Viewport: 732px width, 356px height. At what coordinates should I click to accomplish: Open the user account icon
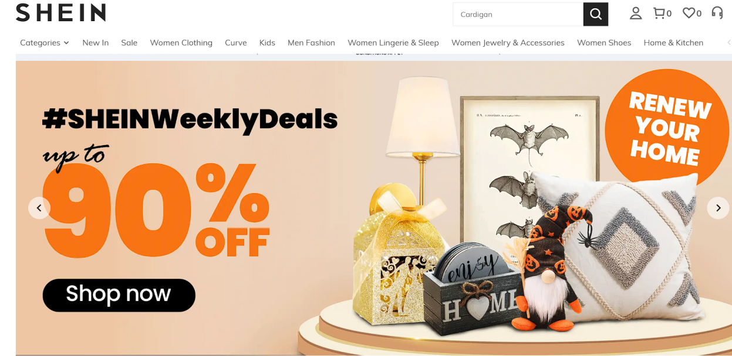click(x=636, y=13)
